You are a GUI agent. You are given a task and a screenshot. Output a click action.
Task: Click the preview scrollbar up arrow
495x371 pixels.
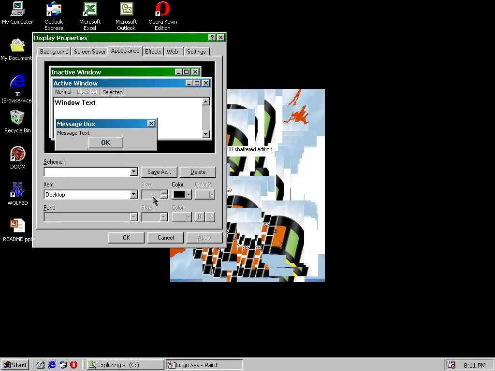click(x=206, y=101)
